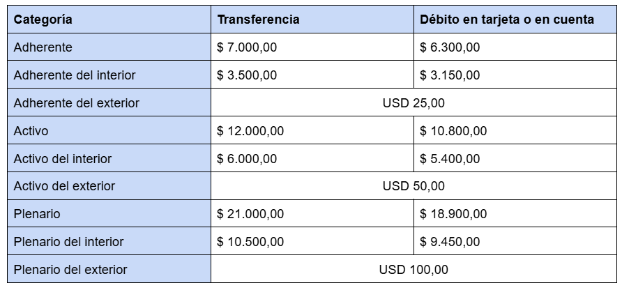Select the USD 25,00 cell
Viewport: 622px width, 290px height.
tap(414, 103)
